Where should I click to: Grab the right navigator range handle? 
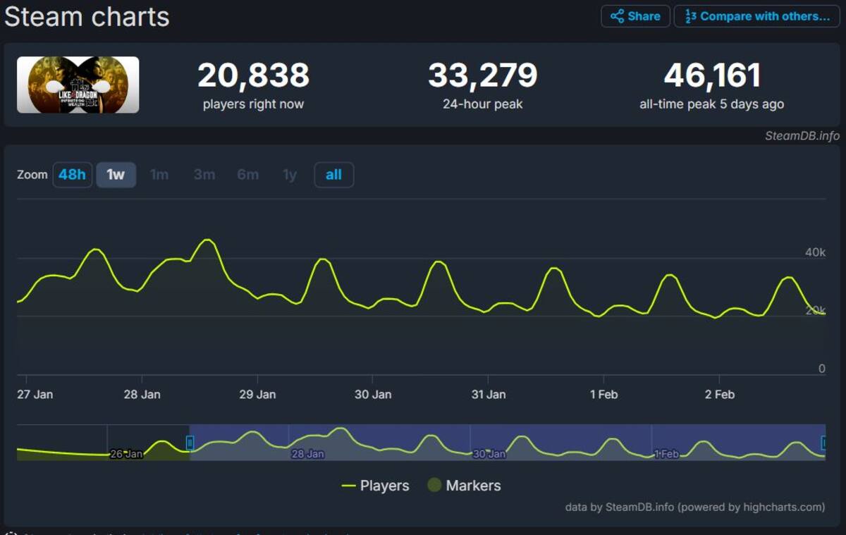824,443
